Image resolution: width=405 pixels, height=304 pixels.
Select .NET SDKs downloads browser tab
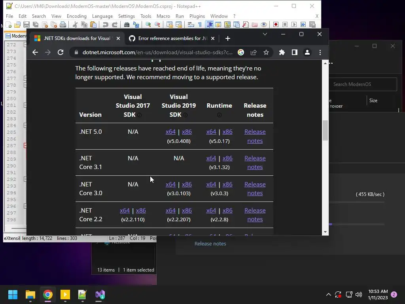[x=77, y=38]
